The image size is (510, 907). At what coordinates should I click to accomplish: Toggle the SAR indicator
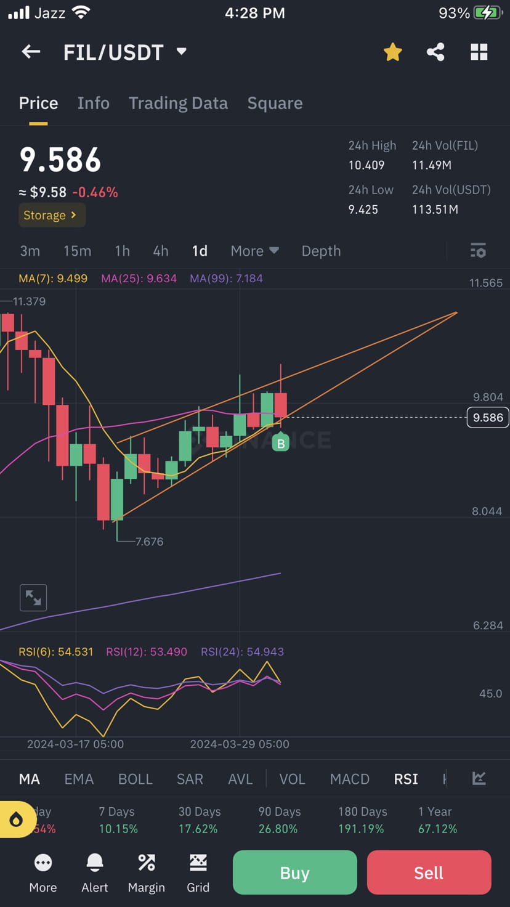[x=190, y=779]
